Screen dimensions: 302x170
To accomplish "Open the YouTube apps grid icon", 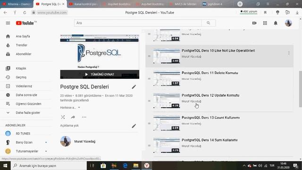I will coord(265,23).
